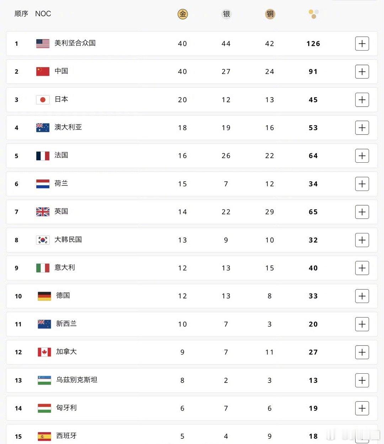Click the Canada flag icon
Viewport: 384px width, 444px height.
[44, 352]
